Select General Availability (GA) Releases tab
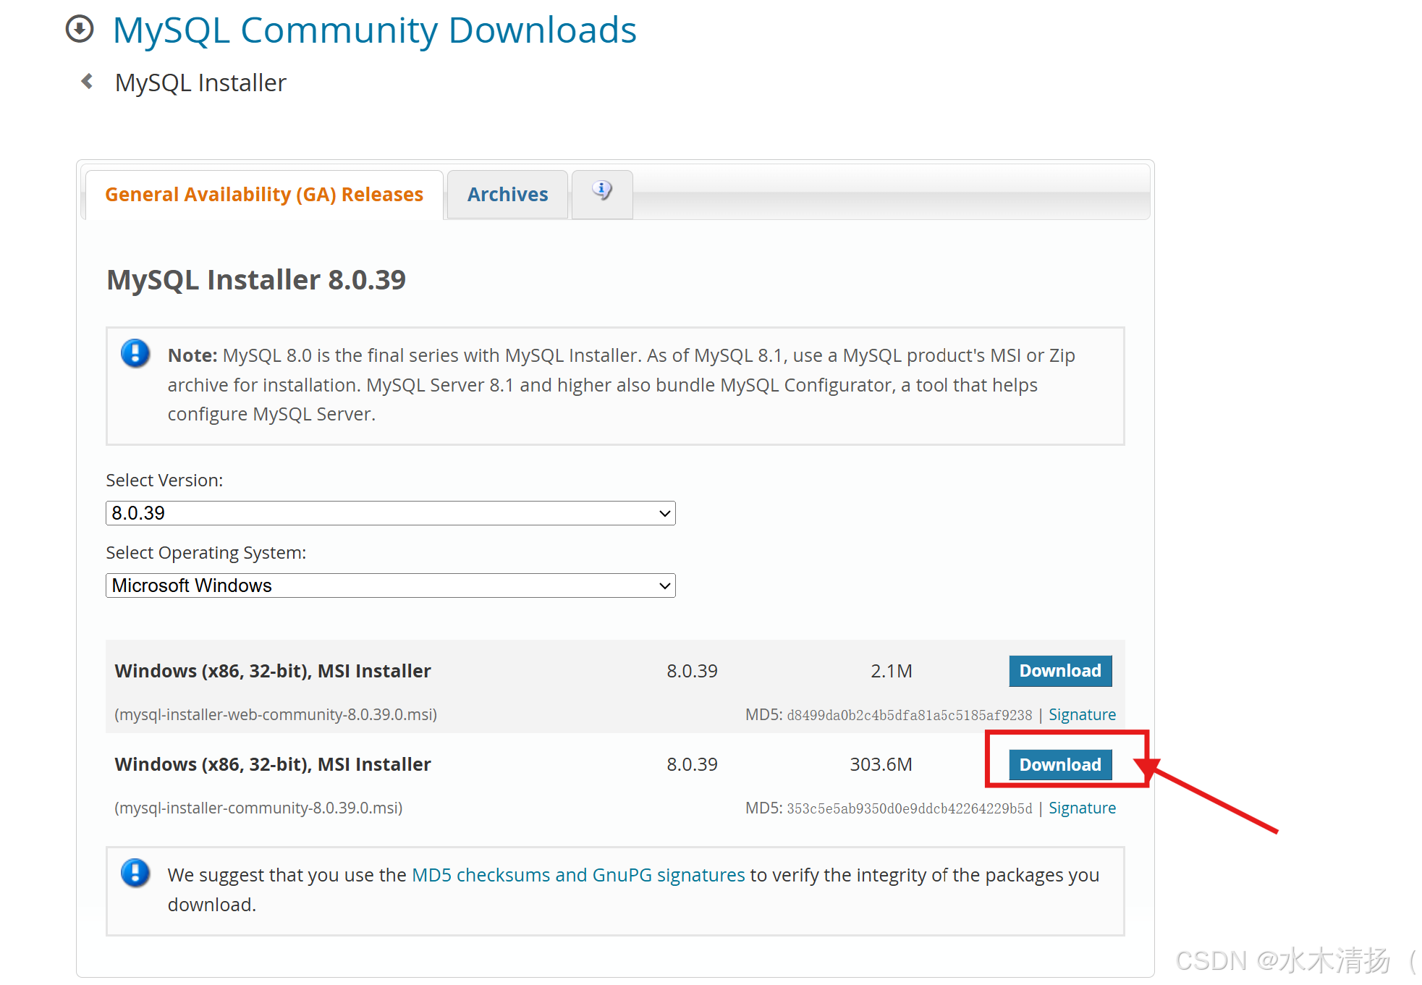 click(264, 195)
